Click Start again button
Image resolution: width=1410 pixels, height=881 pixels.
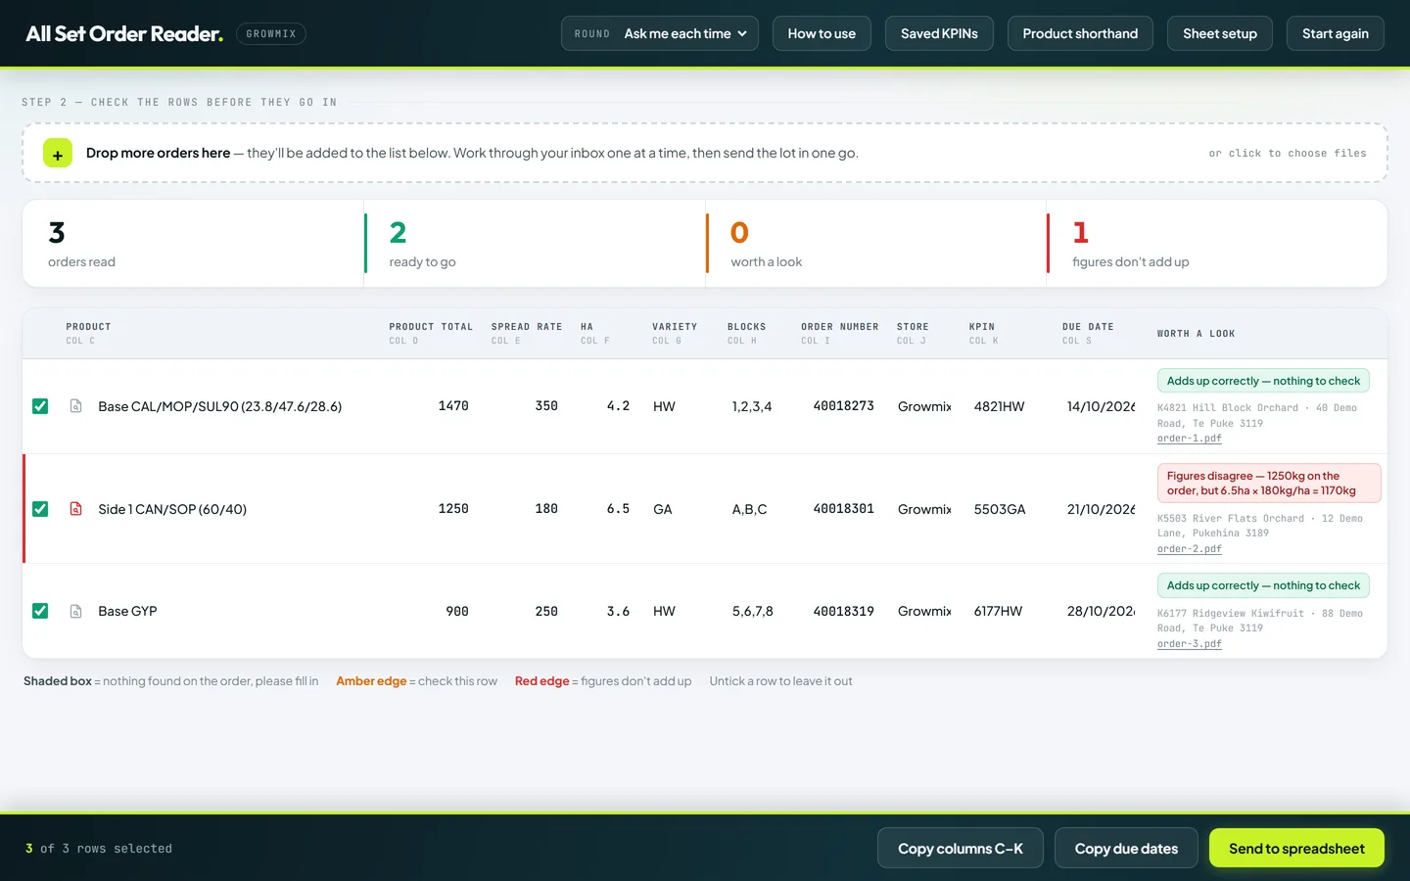tap(1336, 33)
